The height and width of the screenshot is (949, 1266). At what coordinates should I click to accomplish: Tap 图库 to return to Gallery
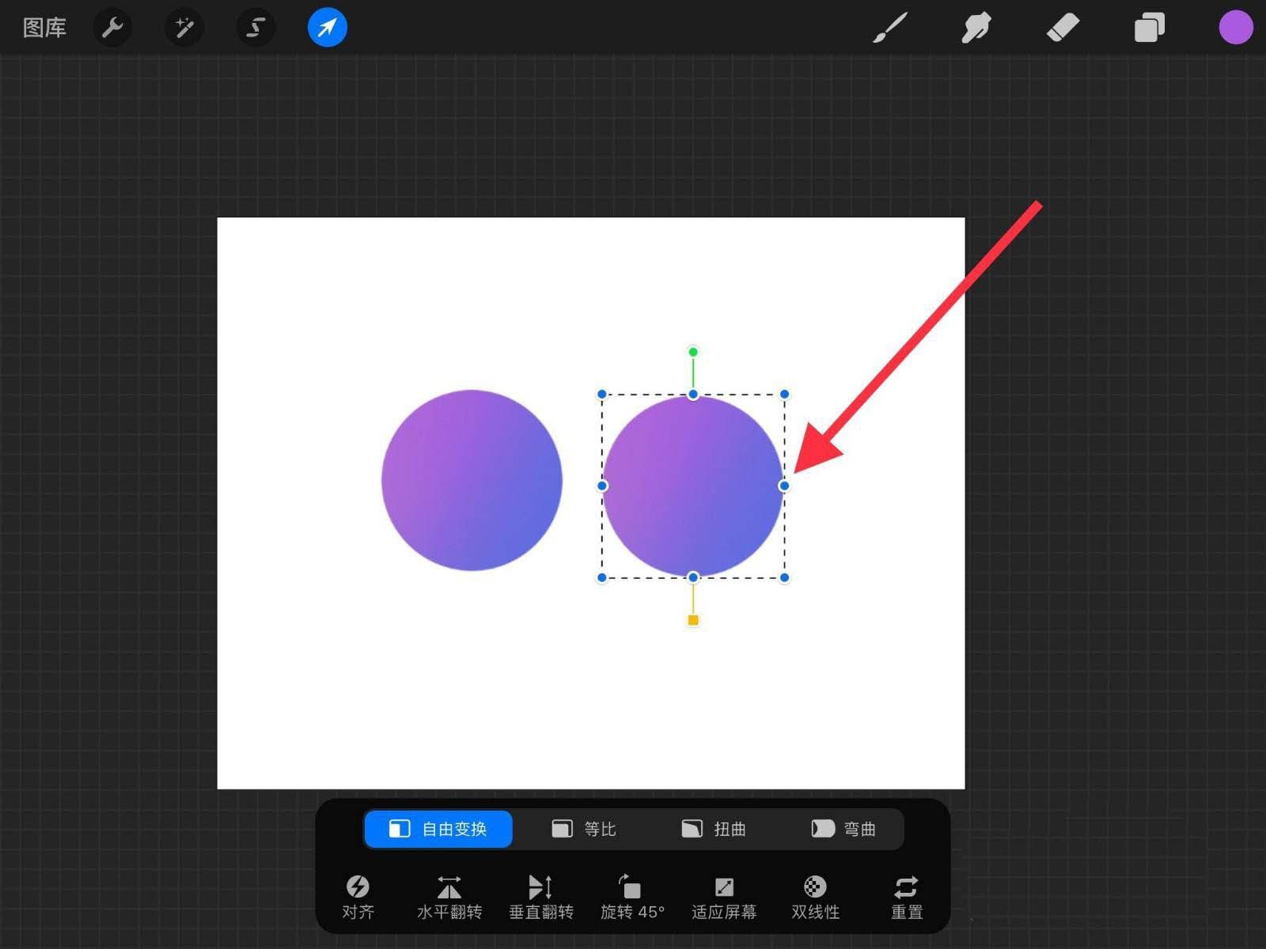coord(45,27)
